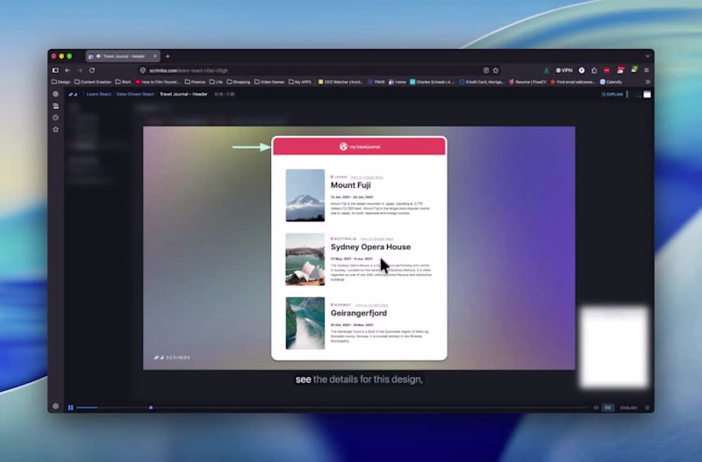Open player settings icon at bottom right
The width and height of the screenshot is (702, 462).
click(x=647, y=408)
